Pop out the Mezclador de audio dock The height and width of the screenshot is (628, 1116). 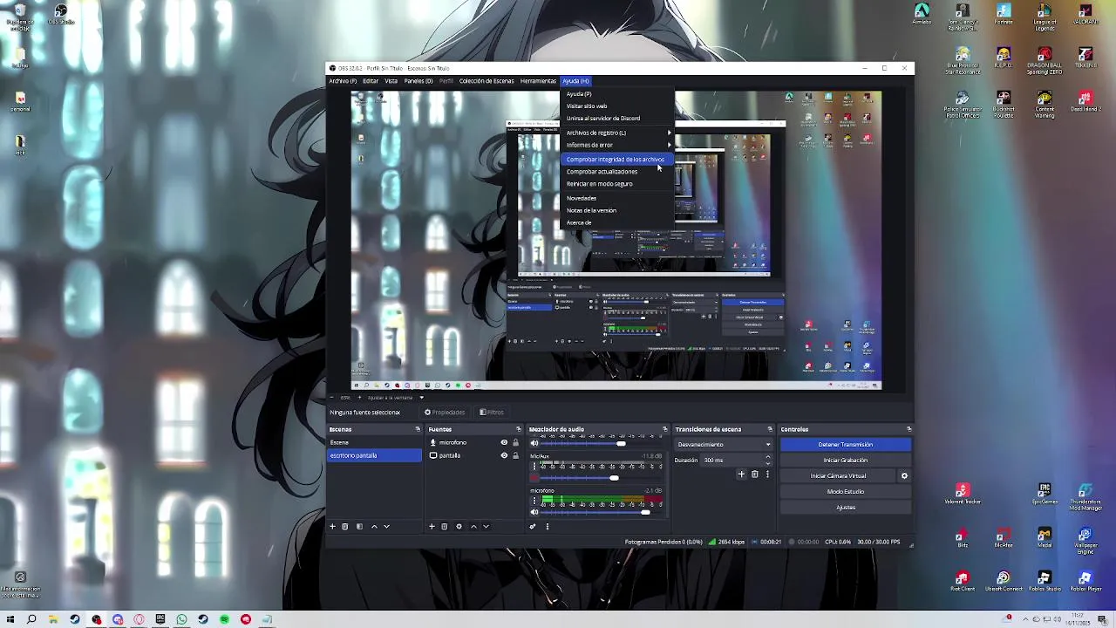click(x=664, y=429)
